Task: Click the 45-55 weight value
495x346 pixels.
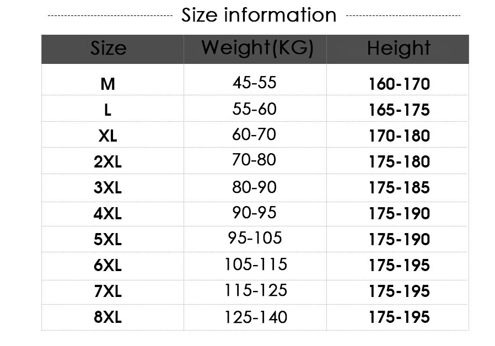Action: [x=254, y=83]
